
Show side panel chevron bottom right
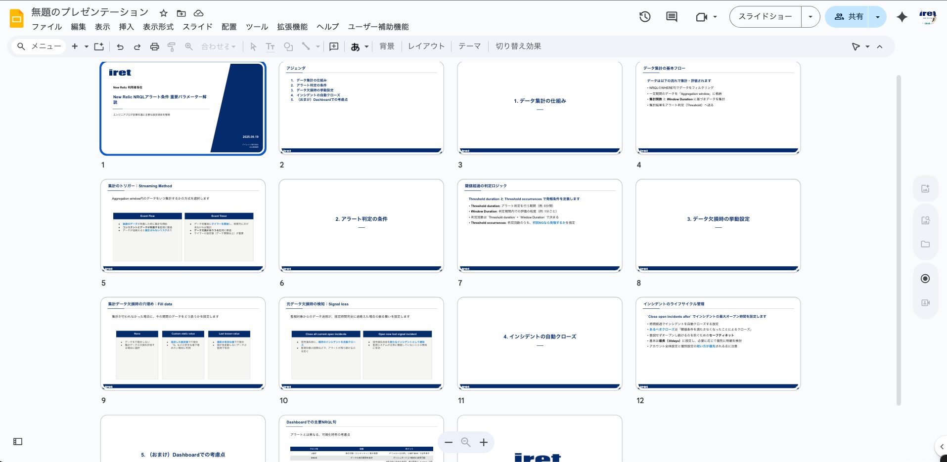pyautogui.click(x=941, y=447)
